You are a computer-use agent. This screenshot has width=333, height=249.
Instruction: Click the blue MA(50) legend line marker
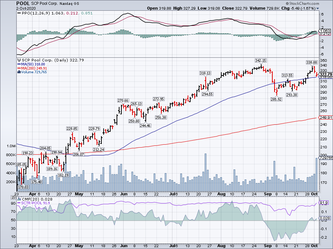(19, 64)
